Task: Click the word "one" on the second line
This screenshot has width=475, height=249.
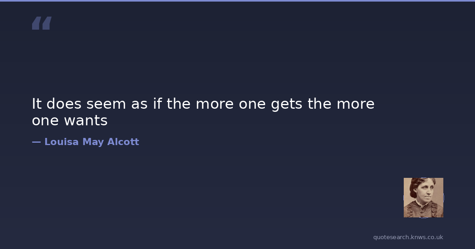Action: [x=45, y=121]
